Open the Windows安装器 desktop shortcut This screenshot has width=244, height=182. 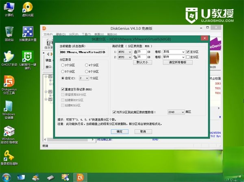click(9, 110)
